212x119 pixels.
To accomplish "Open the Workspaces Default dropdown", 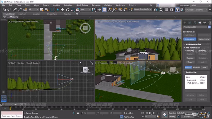I will [200, 5].
